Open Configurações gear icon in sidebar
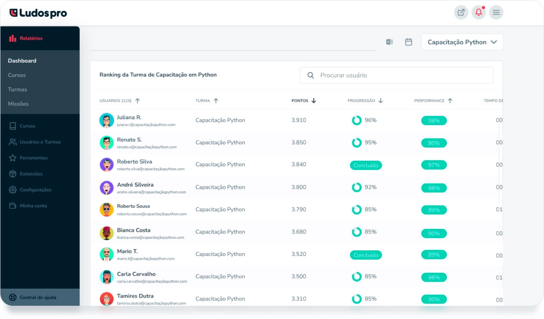The width and height of the screenshot is (544, 319). [13, 190]
